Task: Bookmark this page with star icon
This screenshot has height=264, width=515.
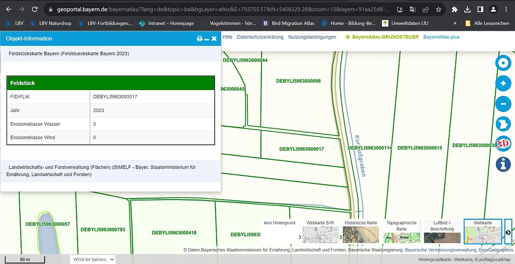Action: [438, 10]
